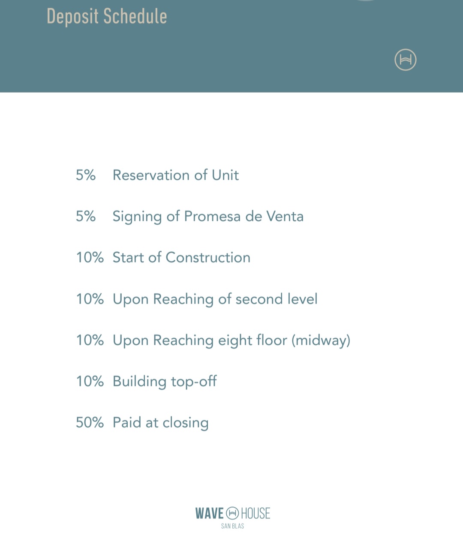Viewport: 463px width, 542px height.
Task: Click the 5% next to Reservation of Unit
Action: 86,175
